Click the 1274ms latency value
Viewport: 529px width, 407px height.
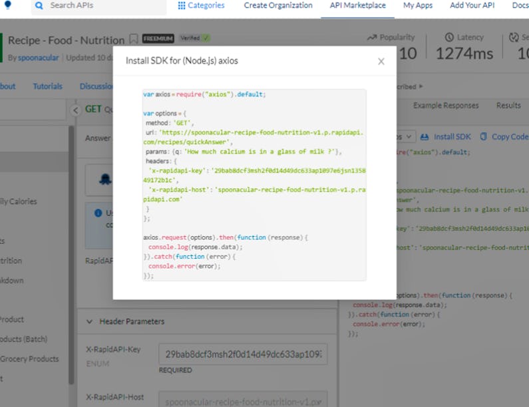coord(464,54)
